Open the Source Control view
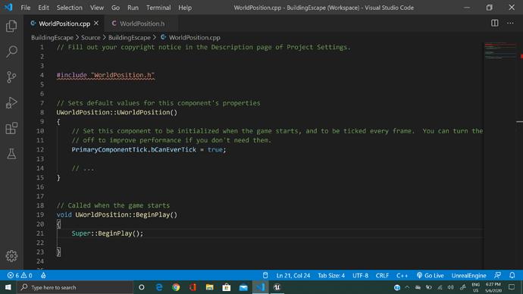Viewport: 523px width, 294px height. coord(11,77)
